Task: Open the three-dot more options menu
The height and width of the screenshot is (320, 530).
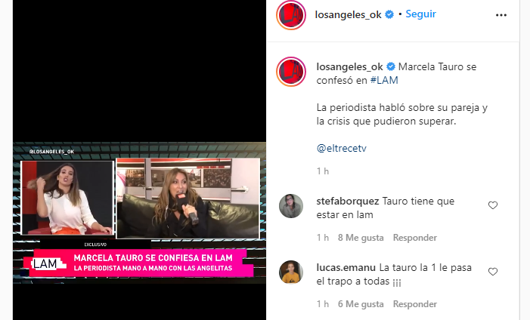Action: click(x=501, y=15)
